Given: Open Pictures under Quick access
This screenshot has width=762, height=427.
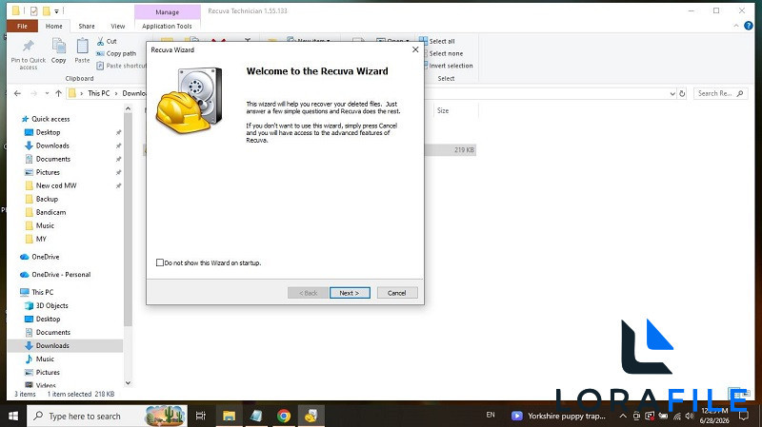Looking at the screenshot, I should click(48, 172).
